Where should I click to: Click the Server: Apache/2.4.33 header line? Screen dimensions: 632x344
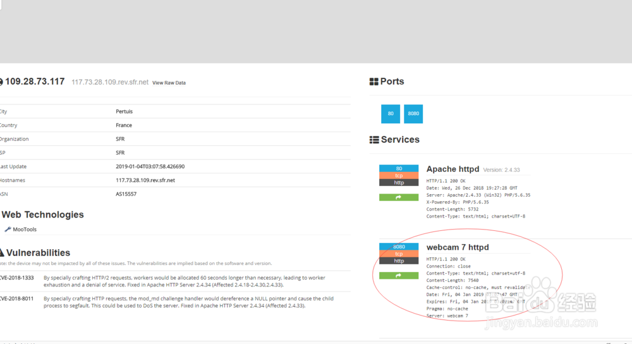click(x=478, y=195)
